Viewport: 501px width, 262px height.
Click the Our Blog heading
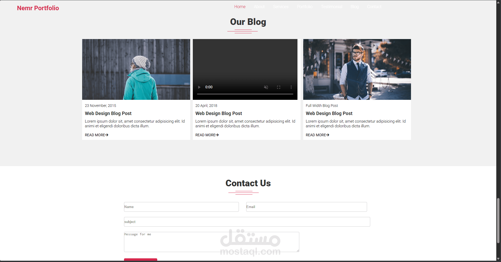click(248, 22)
